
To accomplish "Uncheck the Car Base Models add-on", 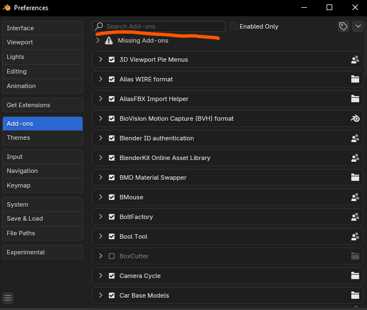I will [x=112, y=295].
